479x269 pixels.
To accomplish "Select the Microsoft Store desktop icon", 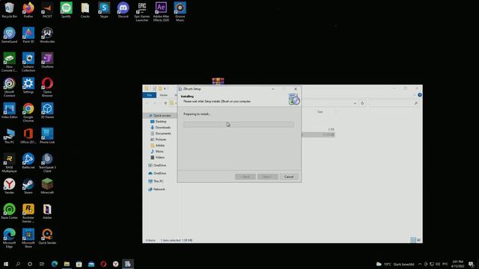I will coord(28,238).
